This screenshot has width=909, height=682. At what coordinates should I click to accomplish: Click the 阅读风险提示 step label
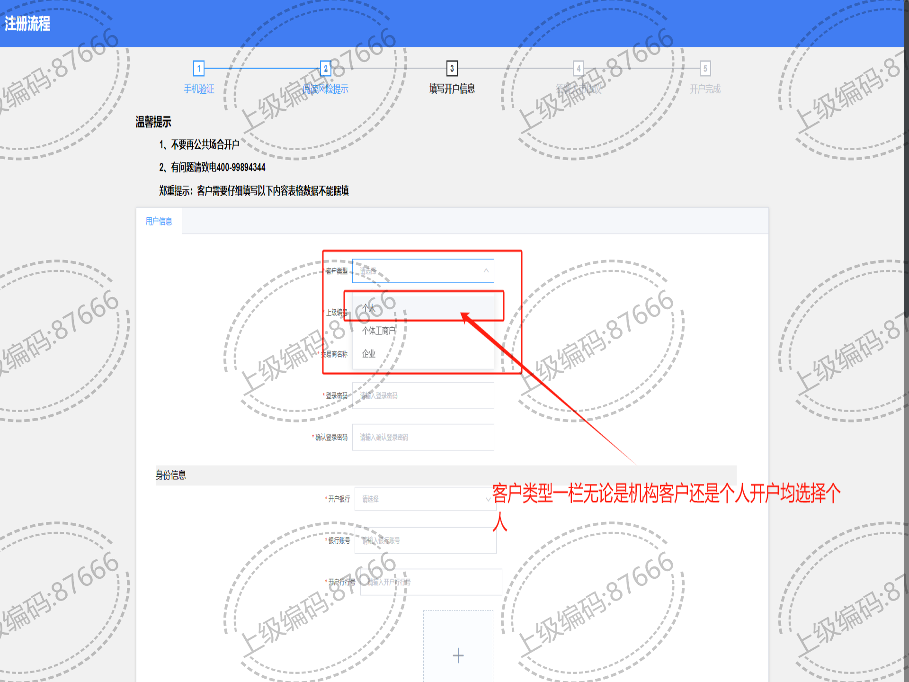(x=326, y=89)
